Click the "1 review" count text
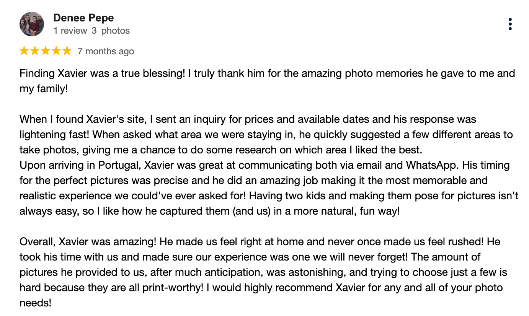Screen dimensions: 529x316 point(70,31)
